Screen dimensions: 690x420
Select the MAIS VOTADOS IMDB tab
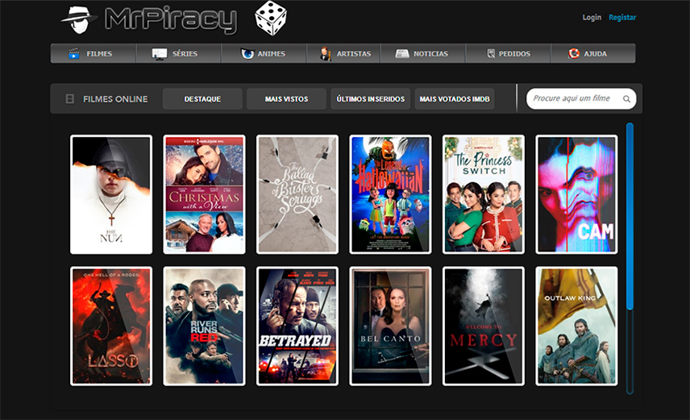tap(455, 98)
